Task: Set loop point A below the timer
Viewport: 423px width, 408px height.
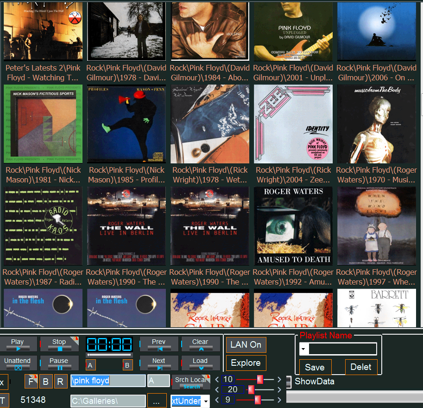Action: tap(91, 365)
